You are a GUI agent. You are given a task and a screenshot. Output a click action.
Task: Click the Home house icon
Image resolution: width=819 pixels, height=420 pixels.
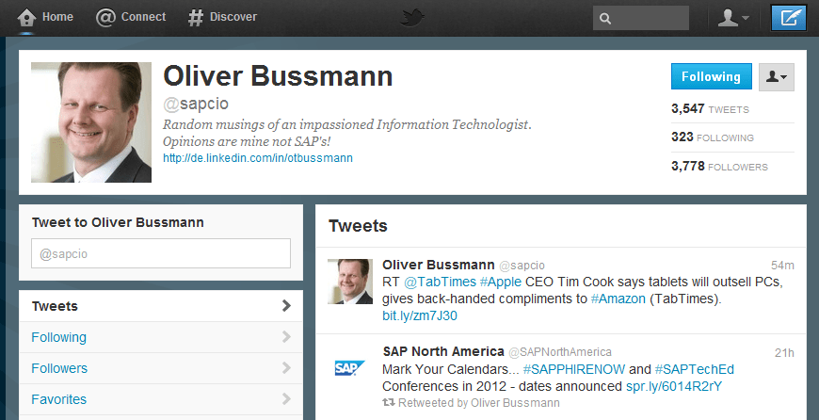(27, 17)
